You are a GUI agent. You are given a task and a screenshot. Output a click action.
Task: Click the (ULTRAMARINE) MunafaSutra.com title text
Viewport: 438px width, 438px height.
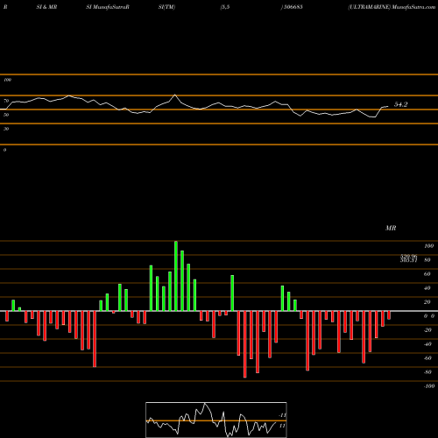coord(392,7)
